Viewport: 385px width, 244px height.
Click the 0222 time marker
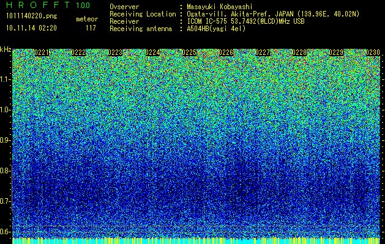click(x=78, y=52)
